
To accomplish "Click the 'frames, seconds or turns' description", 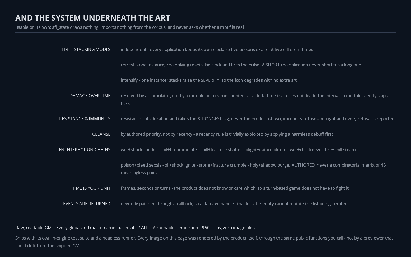I will 235,188.
